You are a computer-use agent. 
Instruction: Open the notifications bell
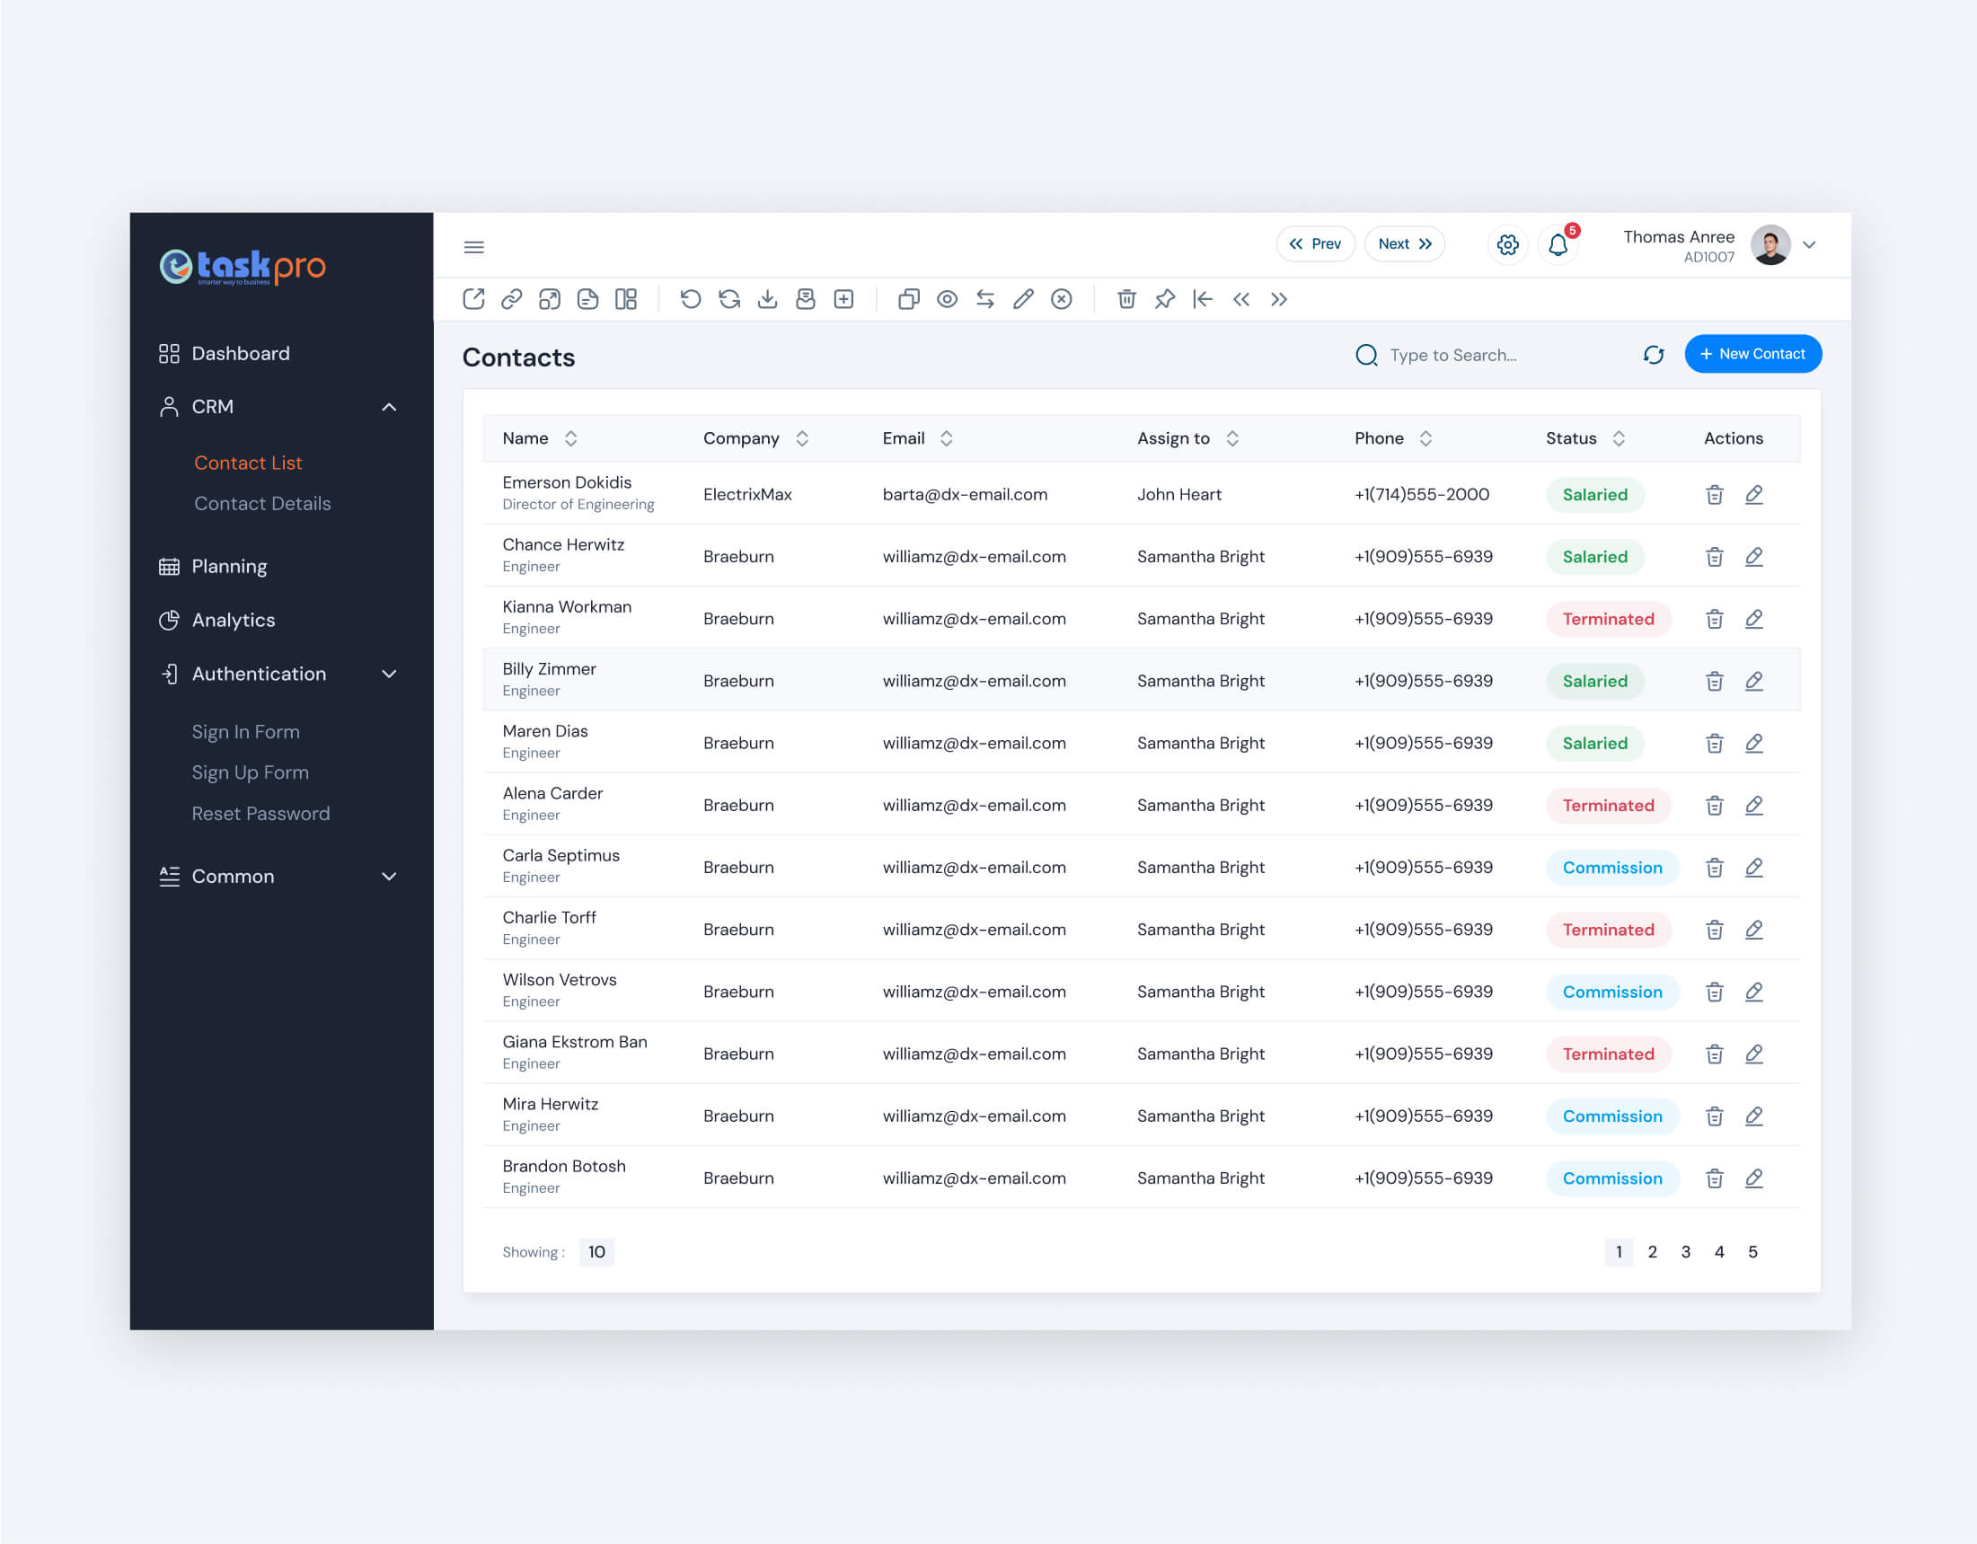click(1557, 245)
